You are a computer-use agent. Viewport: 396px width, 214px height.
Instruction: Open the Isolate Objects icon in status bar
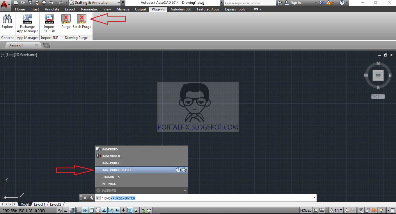coord(381,210)
